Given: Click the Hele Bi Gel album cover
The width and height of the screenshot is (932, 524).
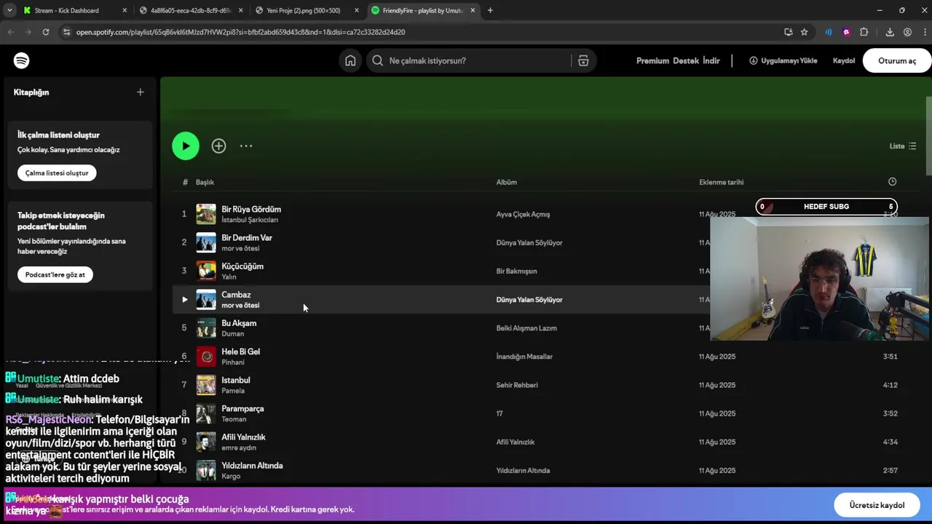Looking at the screenshot, I should (206, 356).
